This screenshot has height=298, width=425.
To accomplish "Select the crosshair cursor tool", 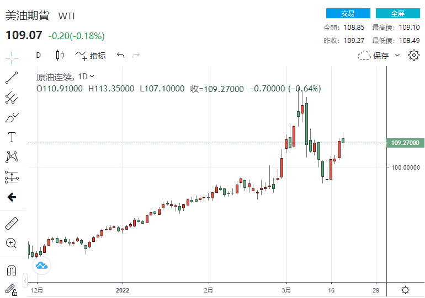I will tap(12, 57).
